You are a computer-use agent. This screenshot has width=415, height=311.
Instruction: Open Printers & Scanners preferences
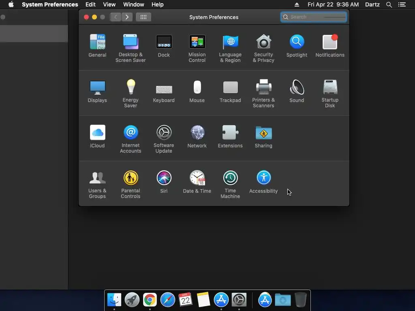pyautogui.click(x=263, y=94)
